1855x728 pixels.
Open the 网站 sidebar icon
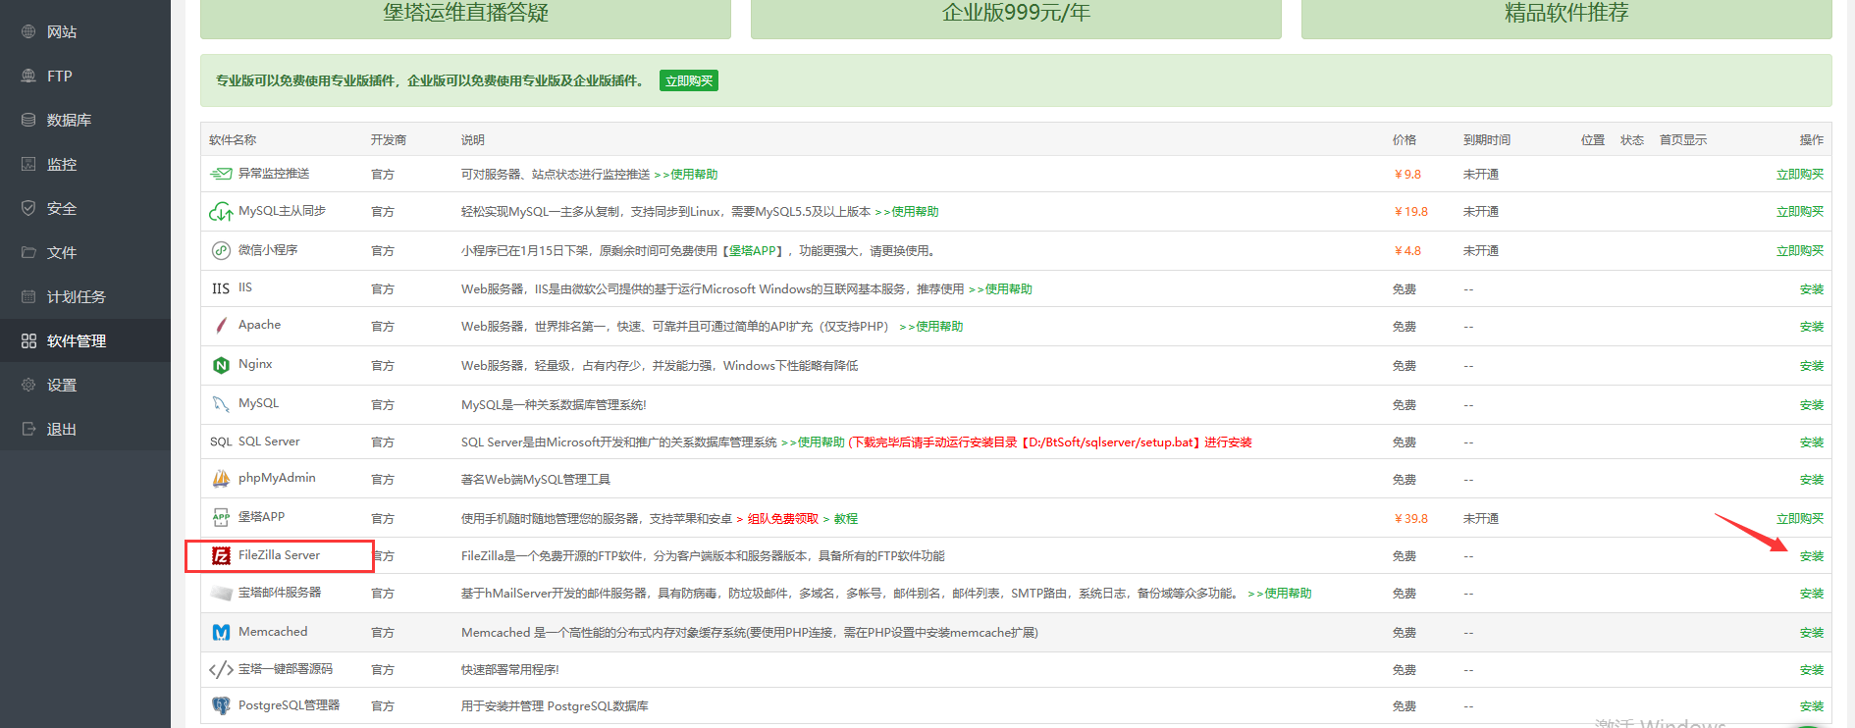(x=28, y=31)
